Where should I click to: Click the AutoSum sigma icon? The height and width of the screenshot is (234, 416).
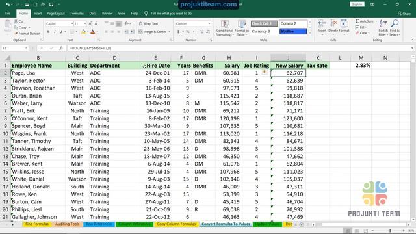coord(357,21)
